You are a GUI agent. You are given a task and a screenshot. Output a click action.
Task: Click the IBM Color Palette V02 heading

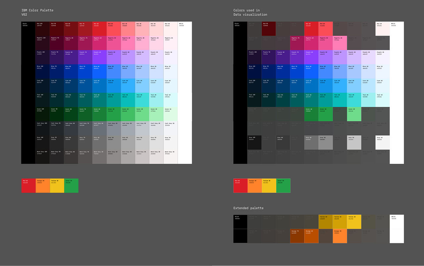[37, 12]
